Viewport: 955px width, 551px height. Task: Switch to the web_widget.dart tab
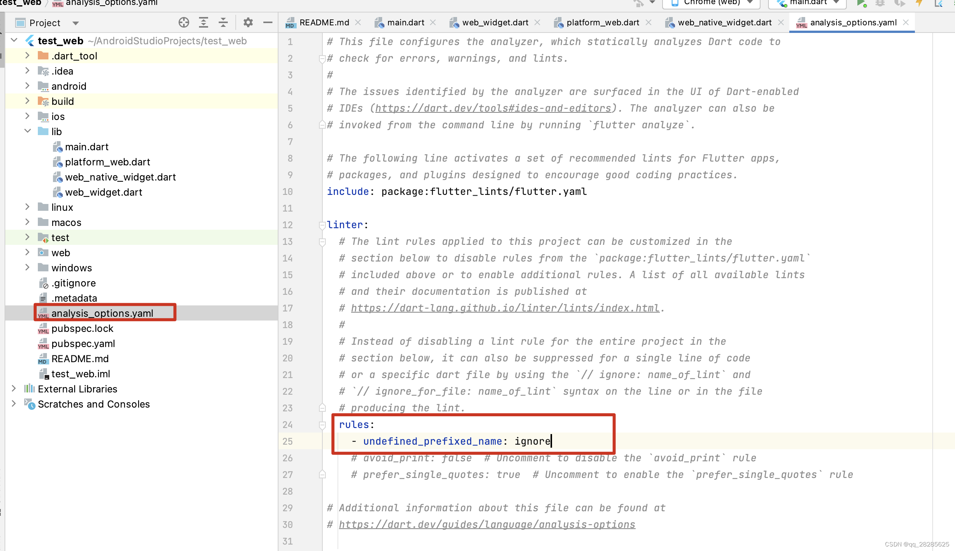495,22
